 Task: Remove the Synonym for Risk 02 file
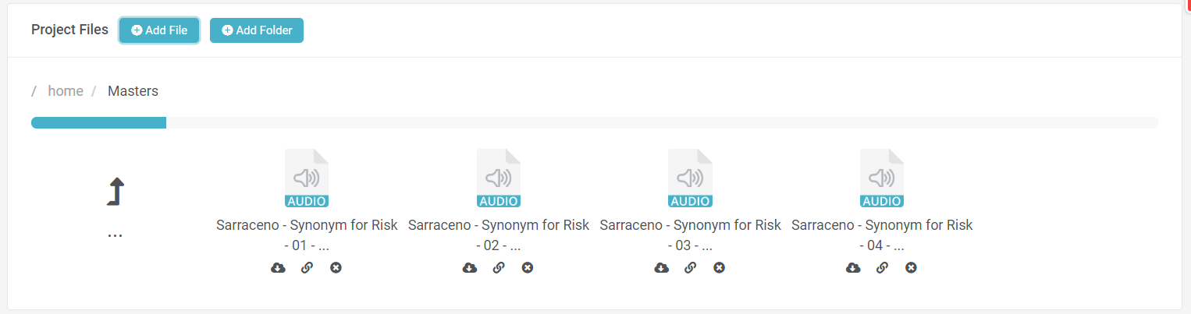[x=528, y=268]
